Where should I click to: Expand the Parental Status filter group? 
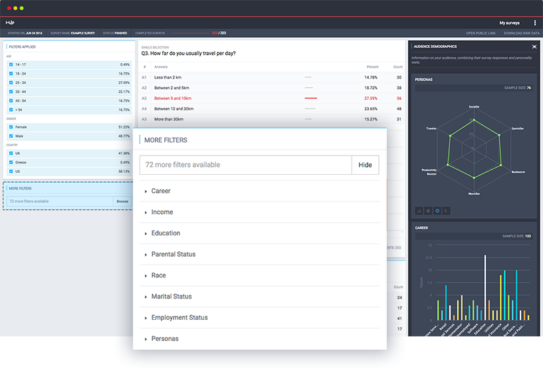[x=259, y=255]
